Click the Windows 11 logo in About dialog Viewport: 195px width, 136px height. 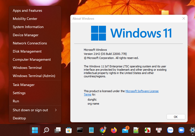[131, 33]
